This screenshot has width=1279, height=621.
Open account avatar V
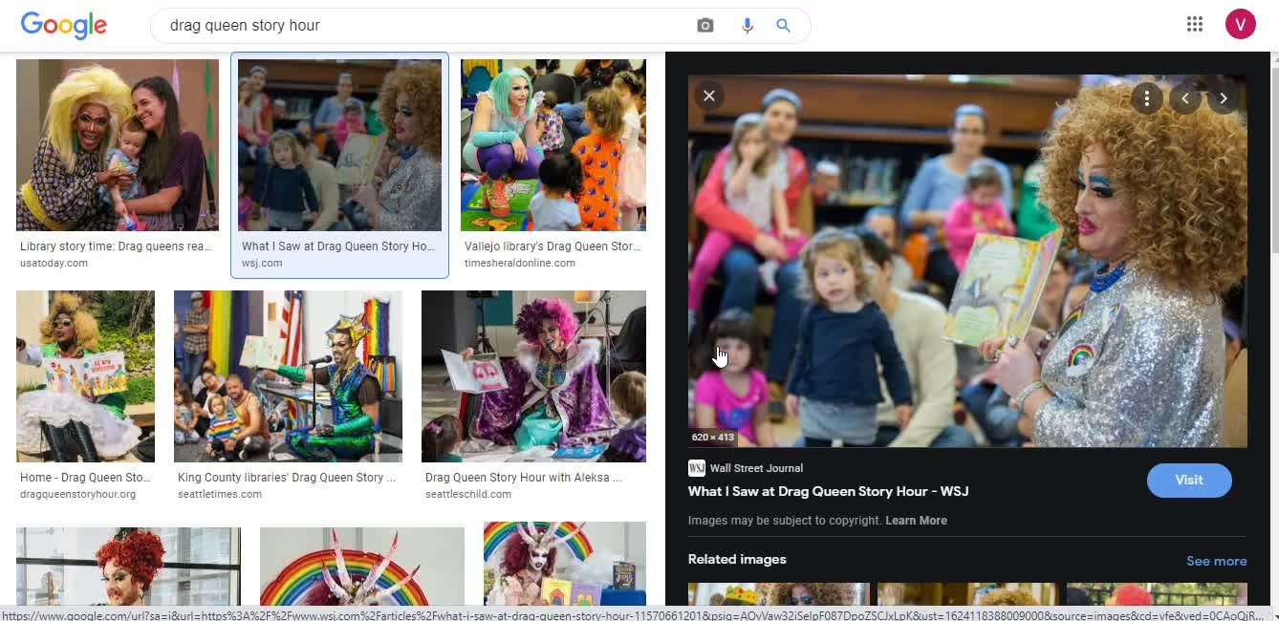1241,25
